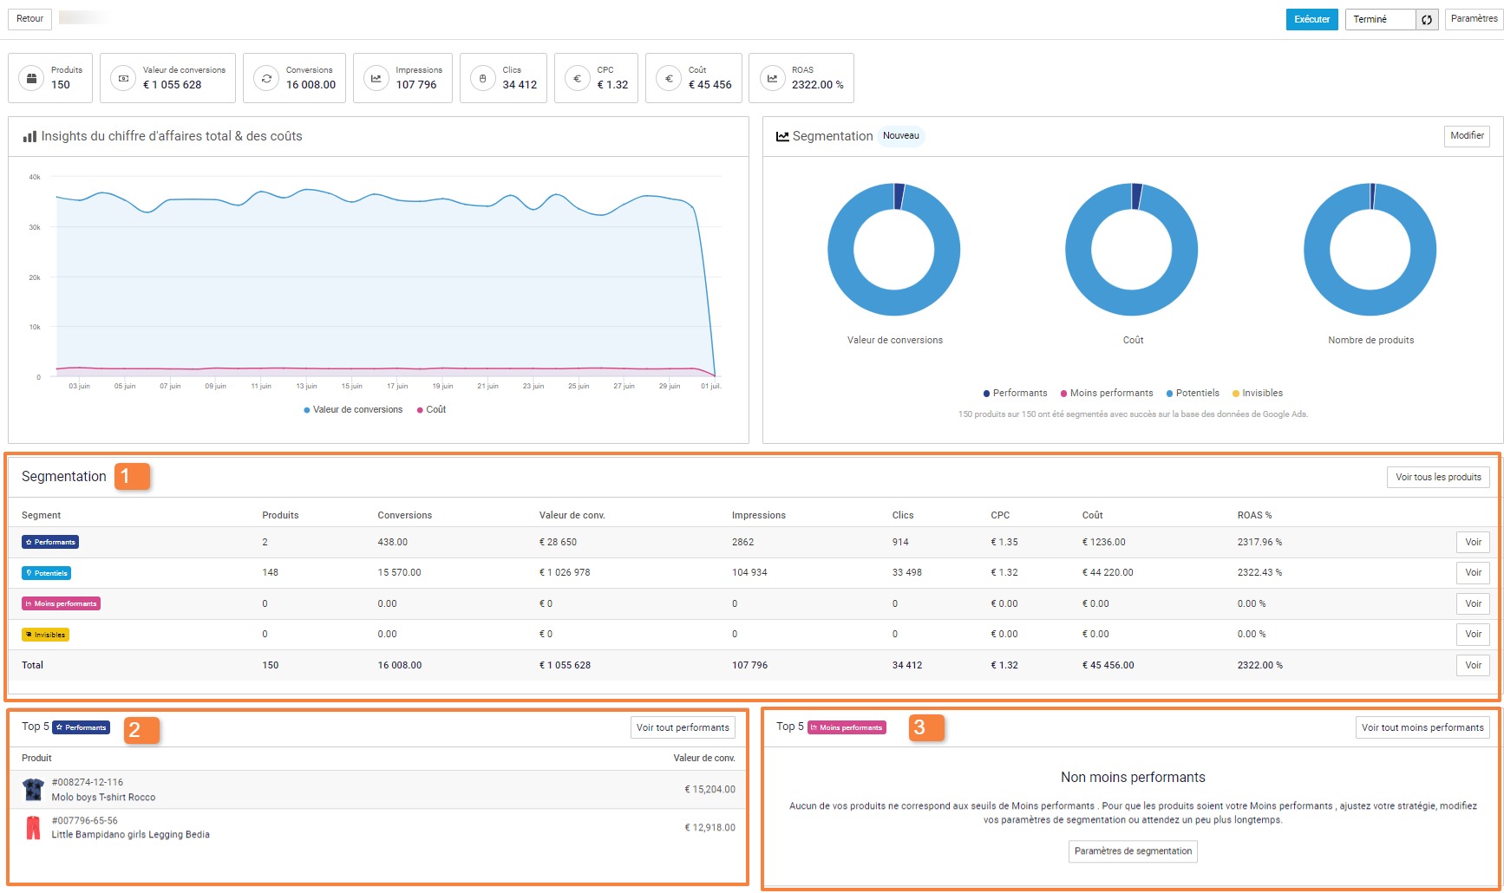Click the Produits briefcase icon
1504x893 pixels.
(x=31, y=78)
